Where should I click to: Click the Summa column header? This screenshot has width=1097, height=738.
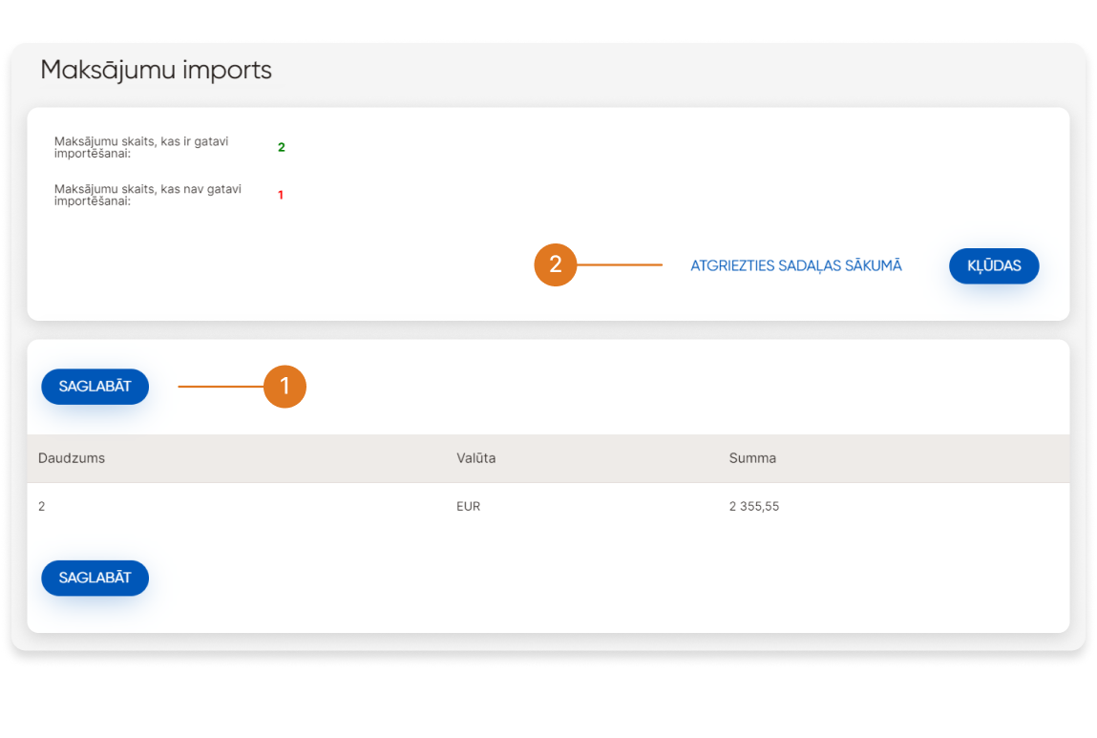pos(752,458)
